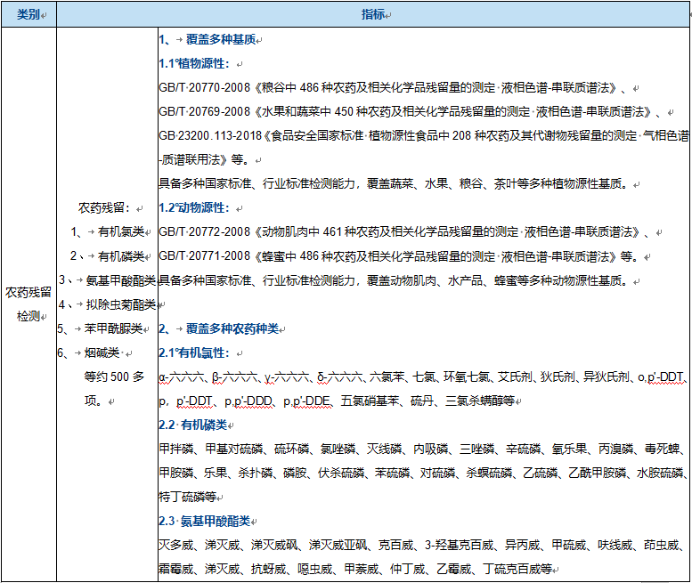Viewport: 692px width, 583px height.
Task: Click the 1.2 动物源性 subheading
Action: (194, 207)
